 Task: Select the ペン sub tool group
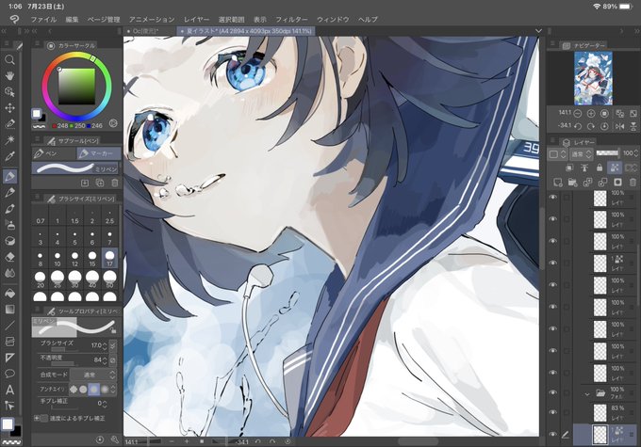coord(55,153)
